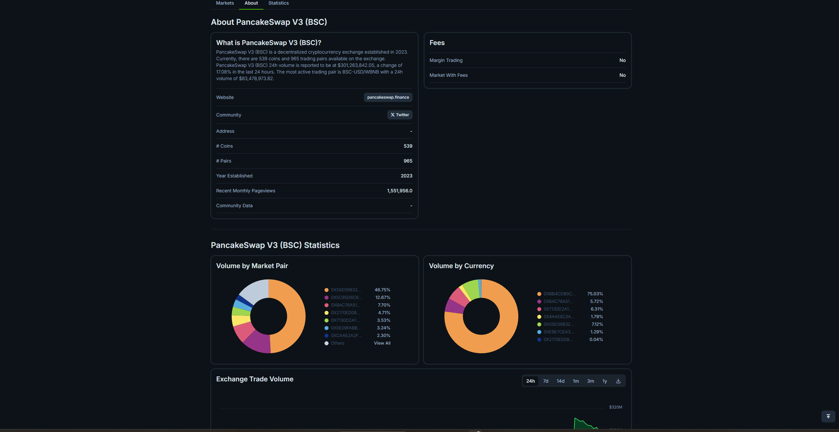Image resolution: width=839 pixels, height=432 pixels.
Task: Click the # Pairs value 965
Action: pos(408,161)
